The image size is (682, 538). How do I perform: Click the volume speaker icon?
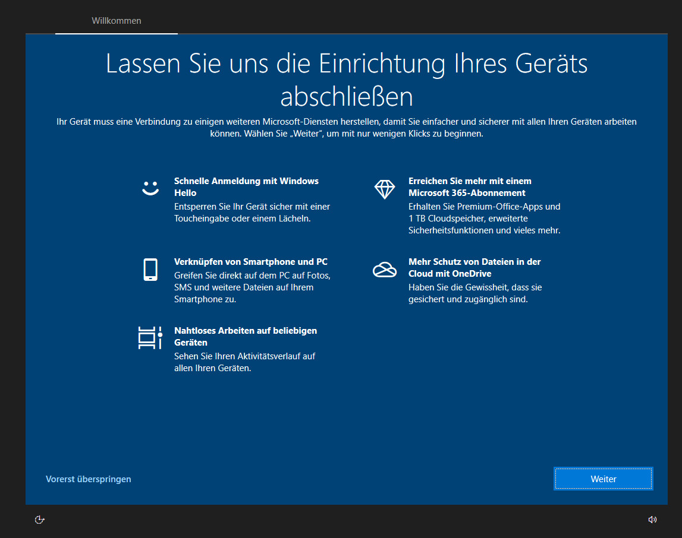652,520
